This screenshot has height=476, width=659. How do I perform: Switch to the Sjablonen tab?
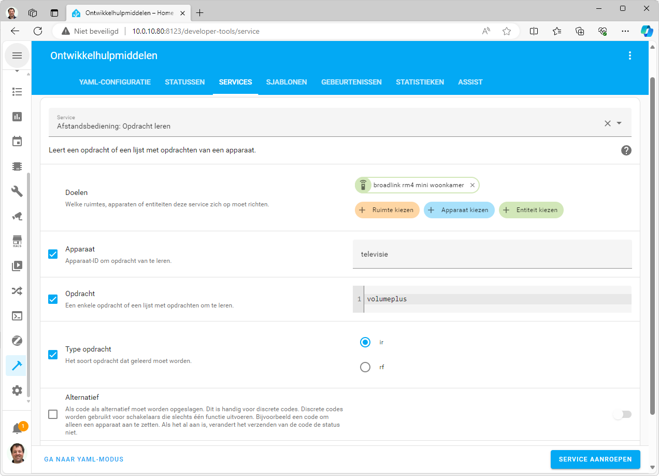point(286,82)
